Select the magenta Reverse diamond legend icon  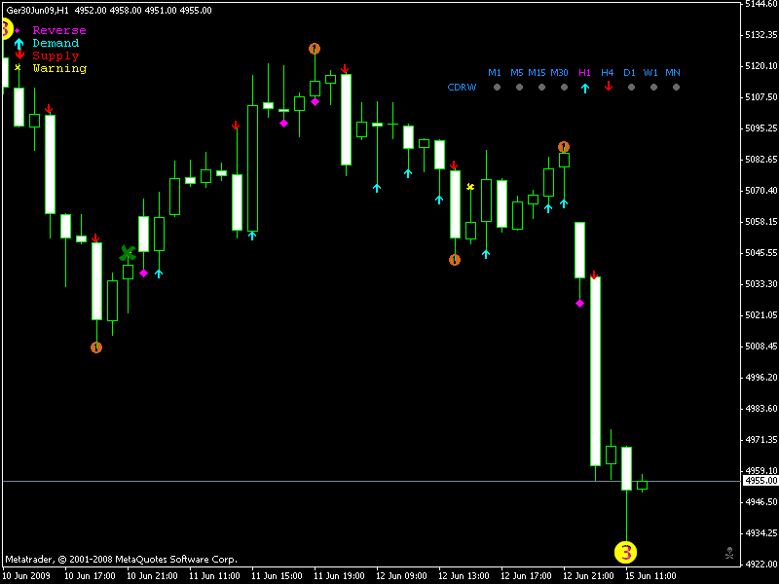[18, 30]
